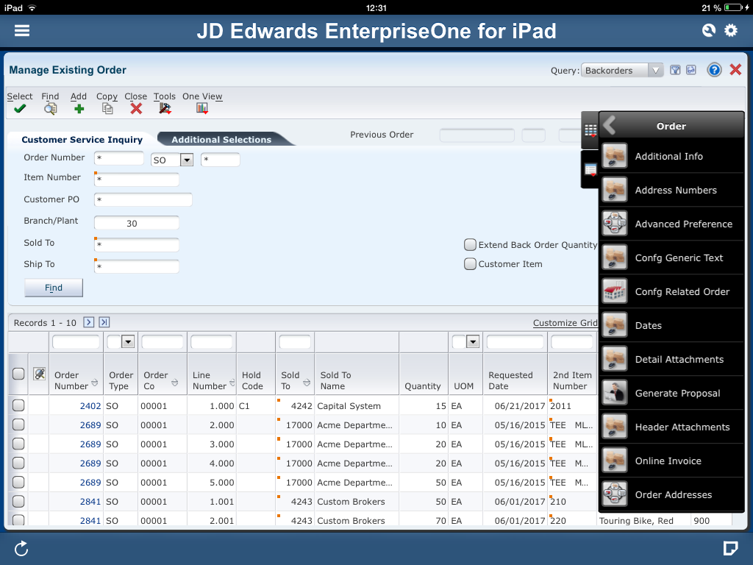Click the Find button
The height and width of the screenshot is (565, 753).
point(53,287)
